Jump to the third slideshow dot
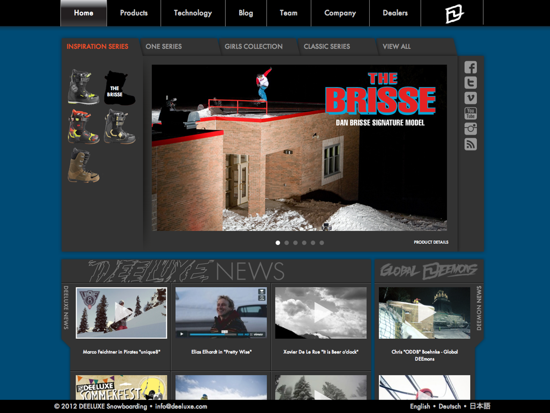 click(295, 243)
